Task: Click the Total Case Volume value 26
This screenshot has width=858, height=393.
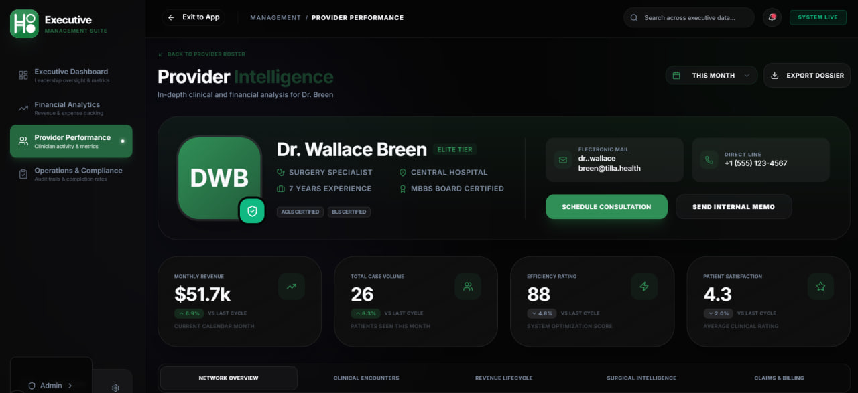Action: point(362,295)
